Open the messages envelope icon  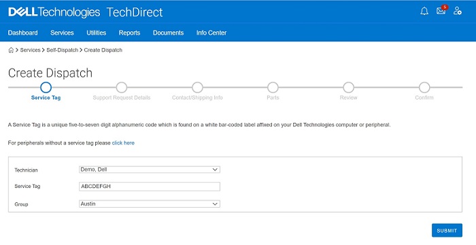point(441,11)
